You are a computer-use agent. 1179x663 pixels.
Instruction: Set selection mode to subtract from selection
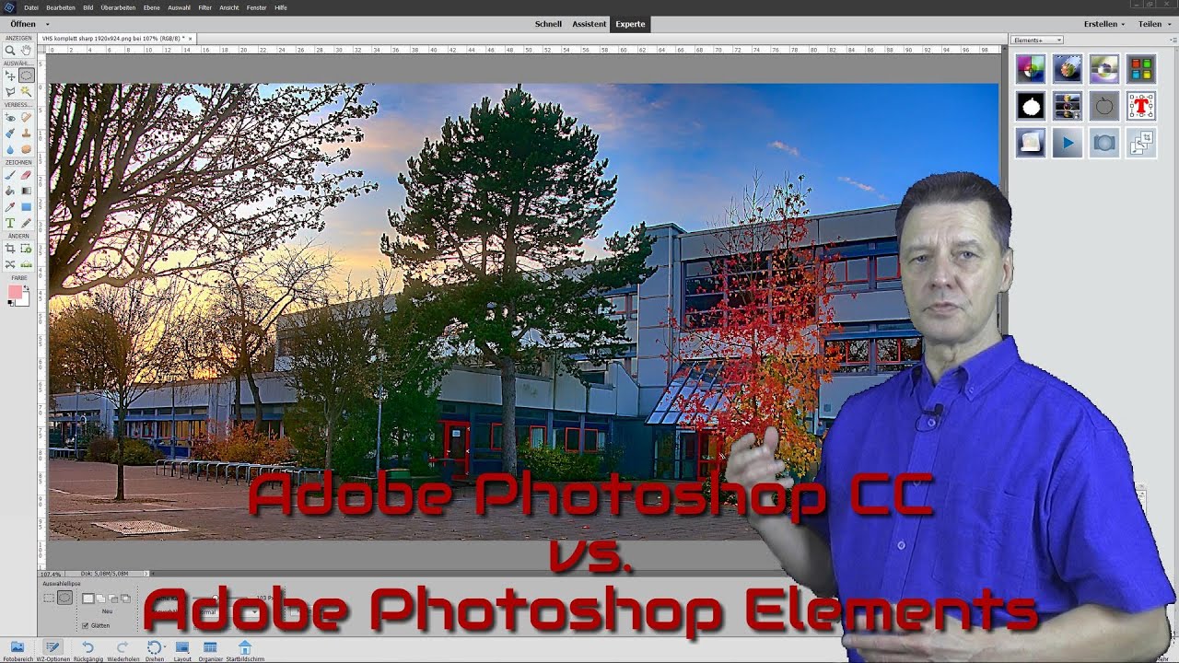coord(112,599)
